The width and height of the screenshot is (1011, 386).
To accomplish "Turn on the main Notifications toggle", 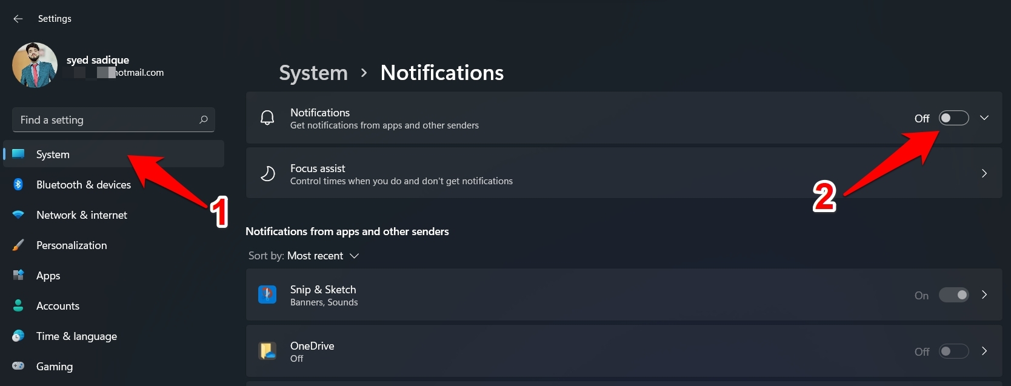I will [x=953, y=118].
